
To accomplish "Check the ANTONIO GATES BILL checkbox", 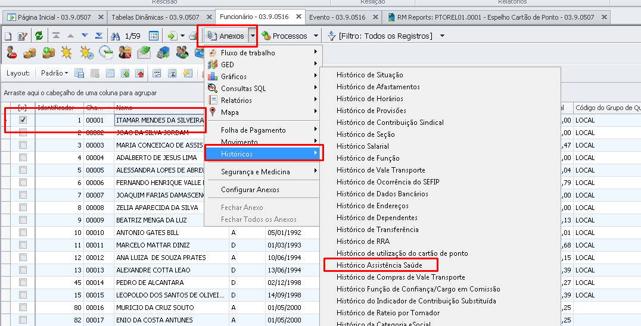I will point(23,233).
